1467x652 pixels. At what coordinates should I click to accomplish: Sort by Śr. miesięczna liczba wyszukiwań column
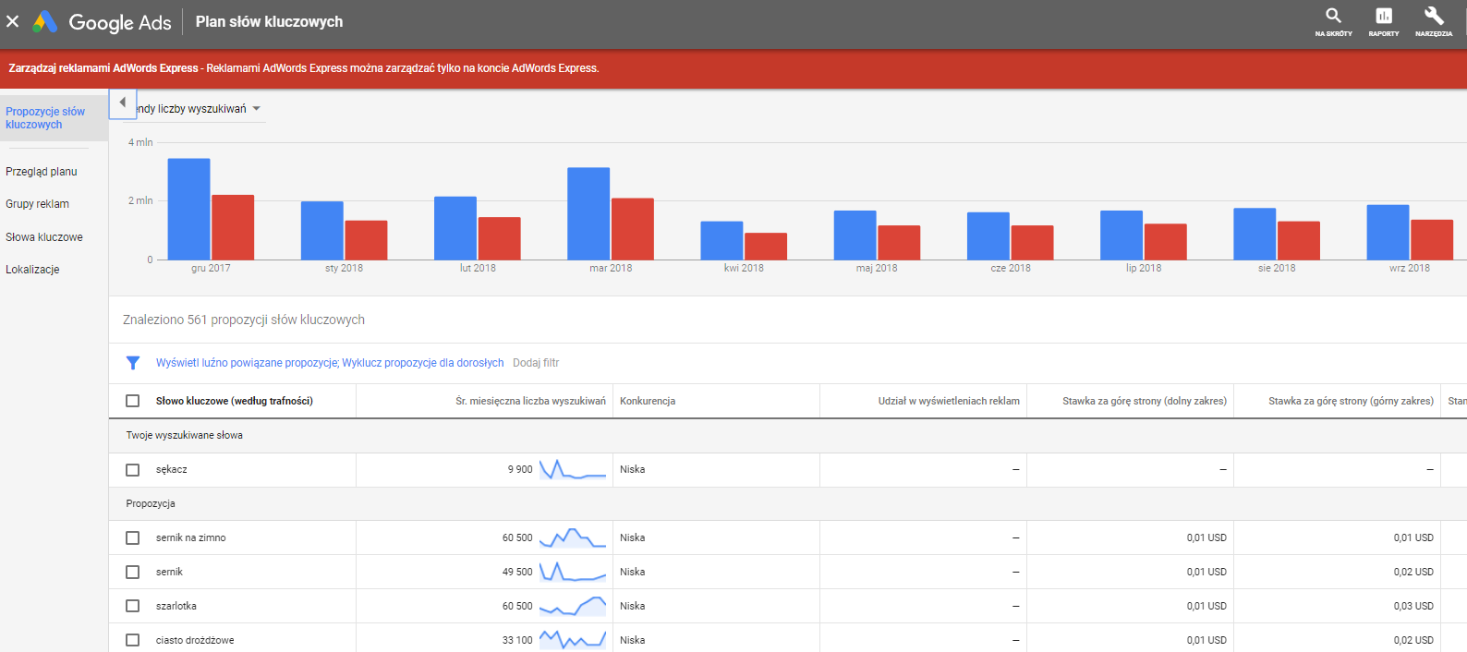530,401
